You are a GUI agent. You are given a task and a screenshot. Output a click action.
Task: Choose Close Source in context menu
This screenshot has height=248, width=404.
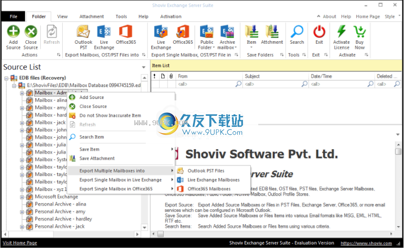click(x=120, y=106)
